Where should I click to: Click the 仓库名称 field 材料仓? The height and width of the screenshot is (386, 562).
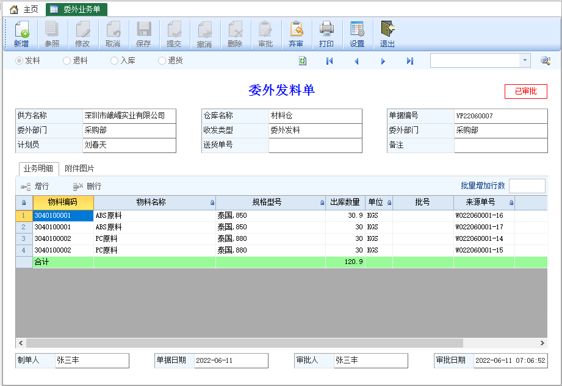click(x=315, y=116)
